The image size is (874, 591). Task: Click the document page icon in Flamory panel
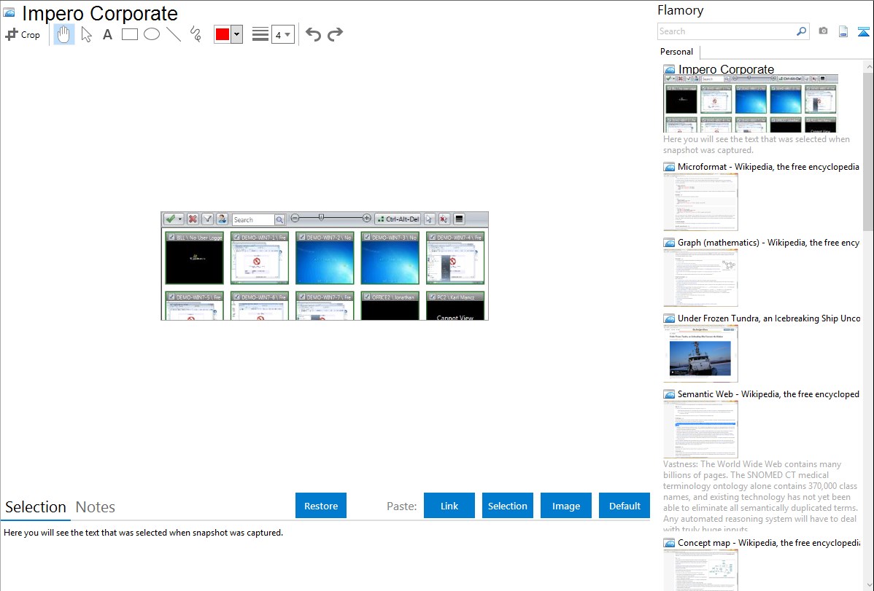pos(843,31)
